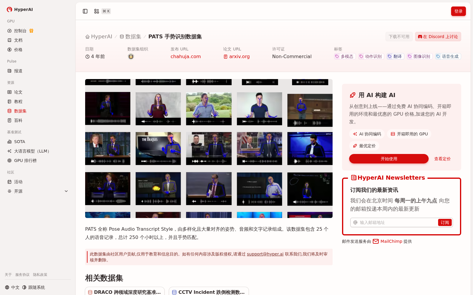Click the home icon in breadcrumb

point(88,37)
